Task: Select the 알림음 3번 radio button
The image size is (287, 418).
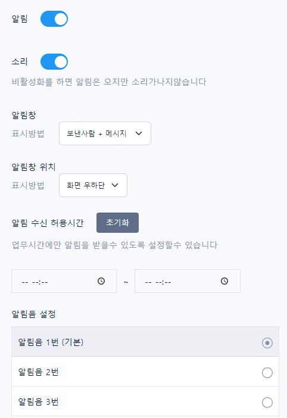Action: 267,403
